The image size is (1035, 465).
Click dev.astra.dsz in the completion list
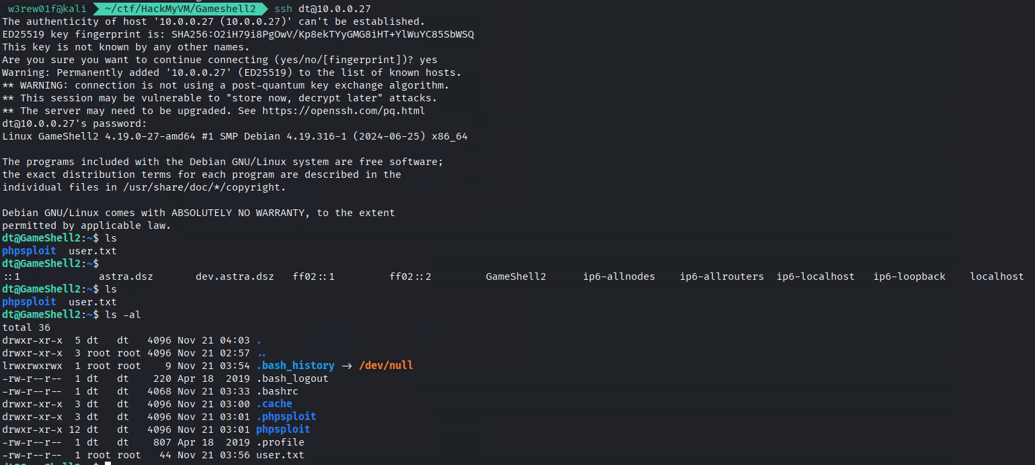click(x=235, y=276)
